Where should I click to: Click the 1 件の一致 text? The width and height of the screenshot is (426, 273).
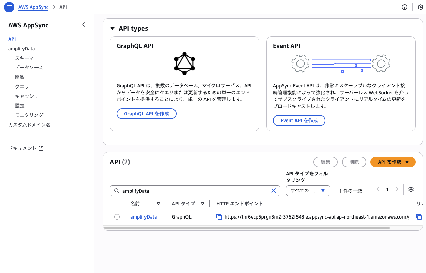351,191
